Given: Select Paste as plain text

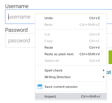Looking at the screenshot, I should click(x=71, y=54).
